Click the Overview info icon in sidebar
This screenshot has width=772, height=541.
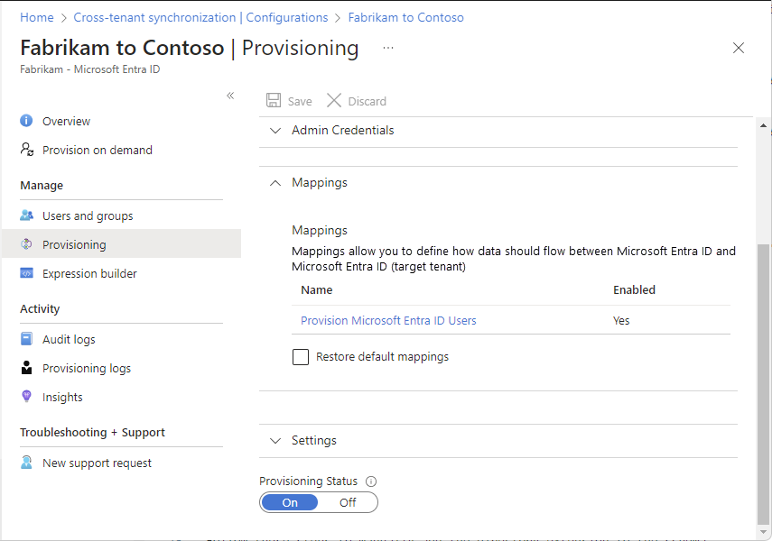pos(26,121)
